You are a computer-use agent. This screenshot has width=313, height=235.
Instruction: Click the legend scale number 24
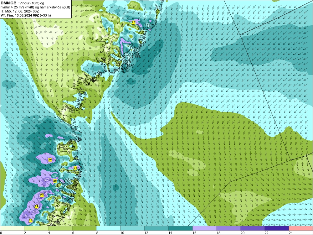point(291,233)
